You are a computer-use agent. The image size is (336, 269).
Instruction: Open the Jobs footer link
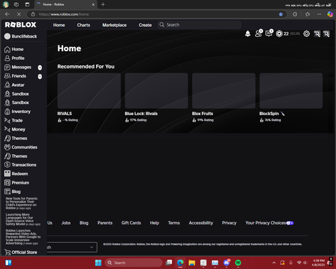66,223
